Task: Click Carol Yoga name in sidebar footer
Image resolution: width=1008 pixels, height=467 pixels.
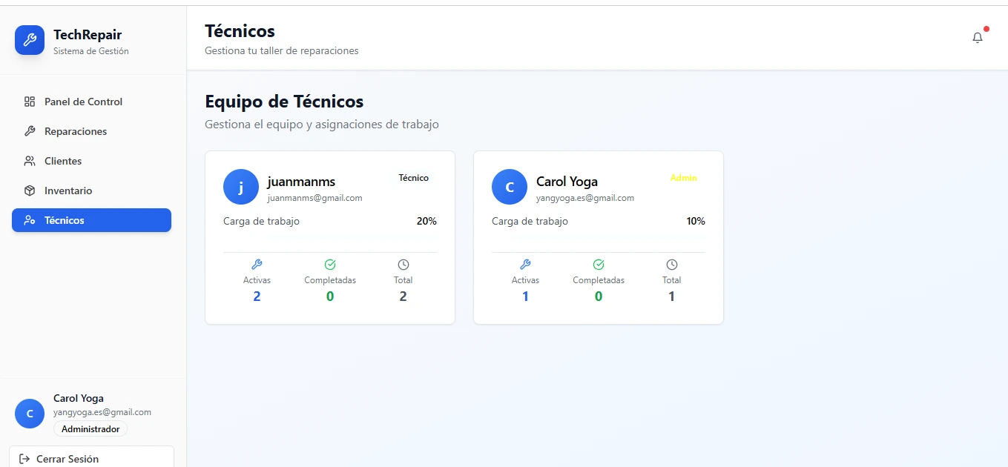Action: pyautogui.click(x=79, y=398)
